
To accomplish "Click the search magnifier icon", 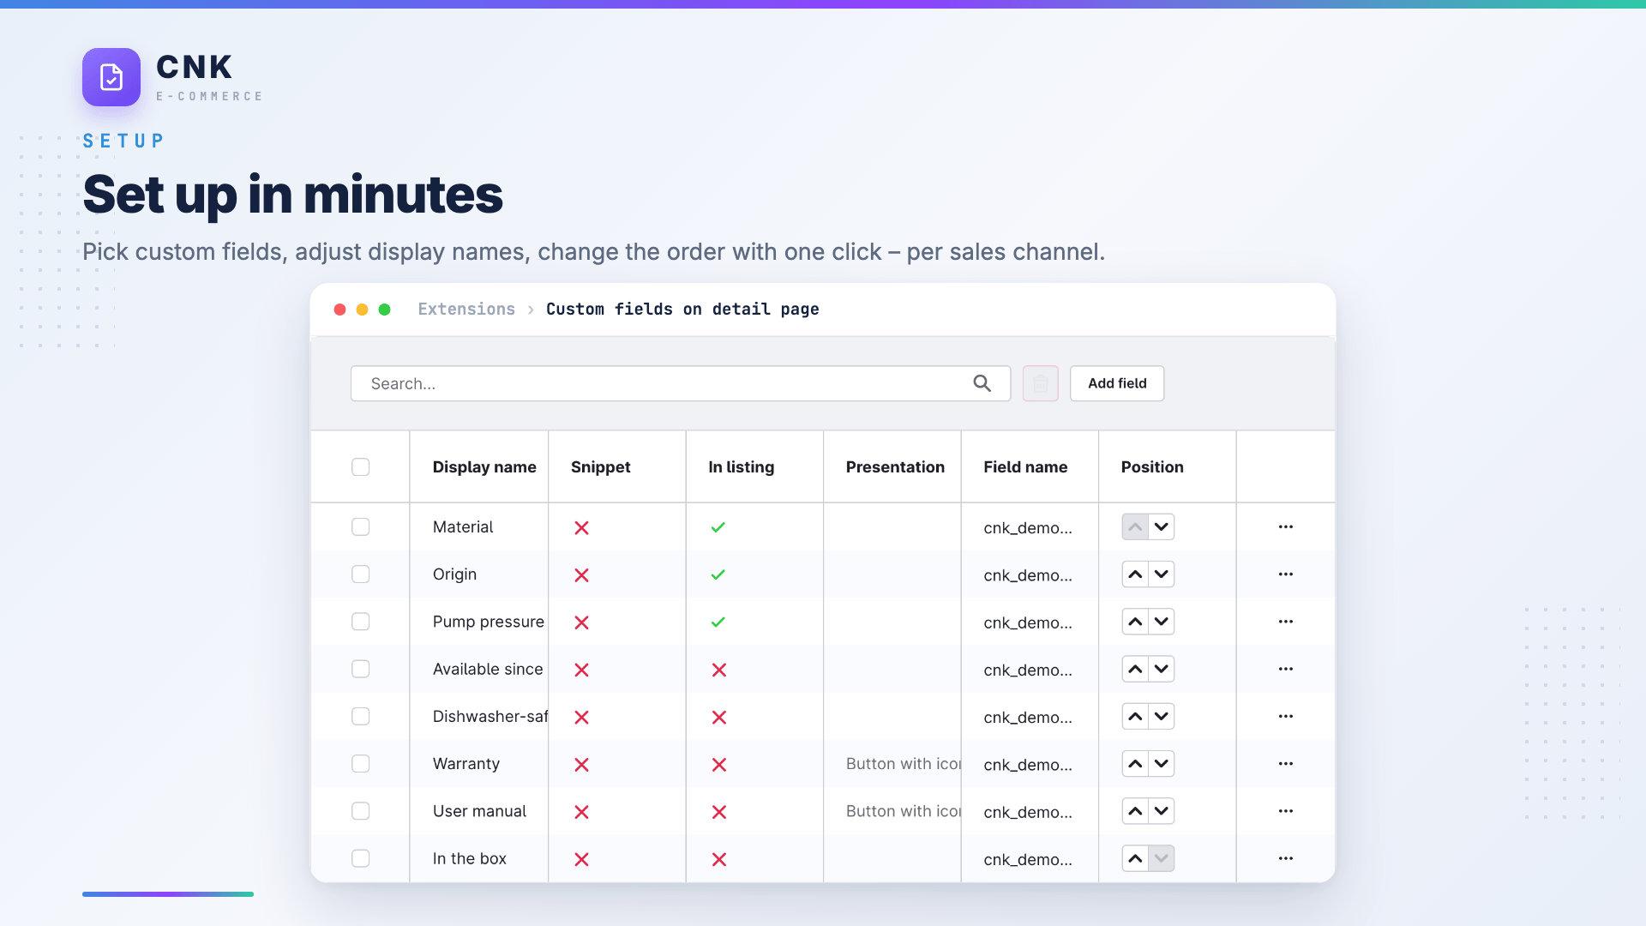I will [982, 383].
